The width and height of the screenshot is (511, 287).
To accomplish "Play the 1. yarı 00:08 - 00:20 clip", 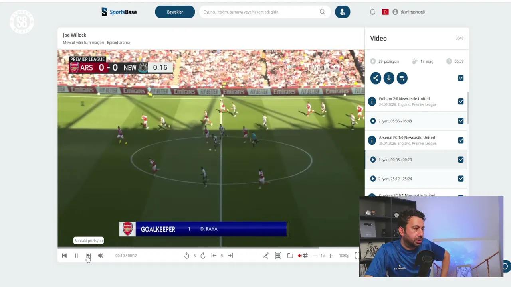I will coord(373,159).
